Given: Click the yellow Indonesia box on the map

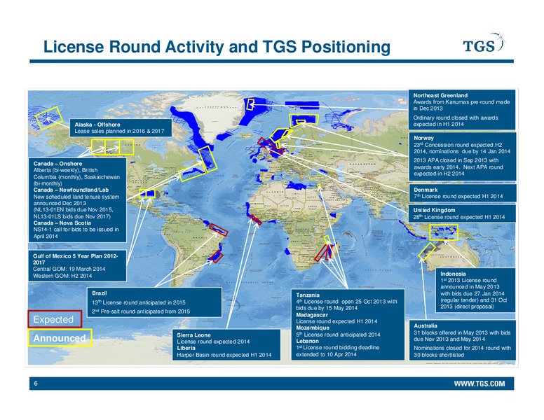Looking at the screenshot, I should click(x=443, y=232).
